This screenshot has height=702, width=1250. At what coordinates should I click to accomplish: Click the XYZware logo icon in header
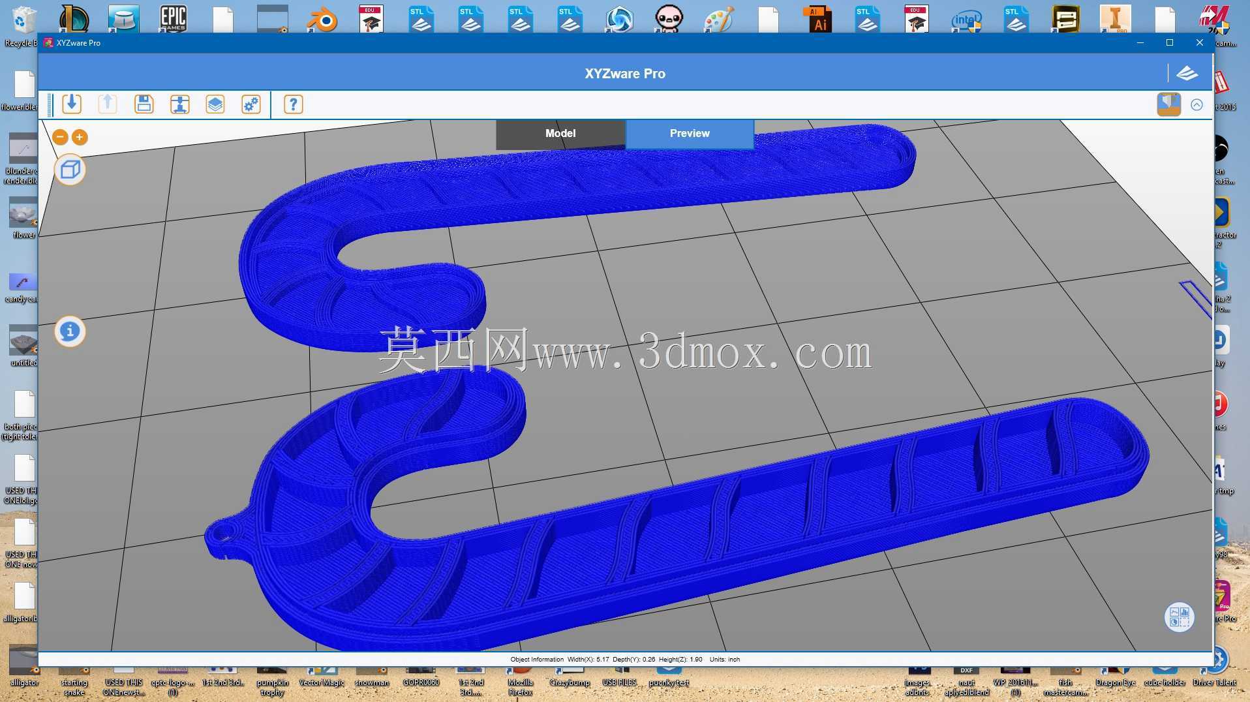click(1187, 73)
